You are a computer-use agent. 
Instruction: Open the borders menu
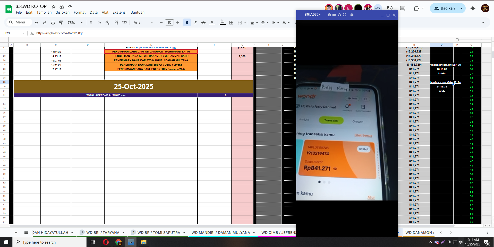[231, 23]
